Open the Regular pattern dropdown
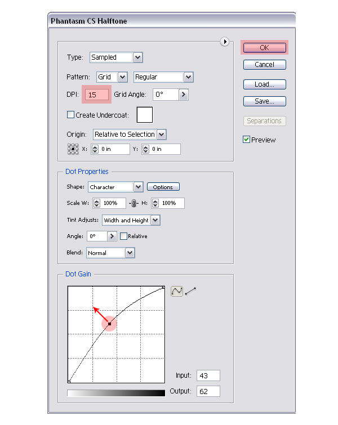The width and height of the screenshot is (338, 425). pos(163,77)
